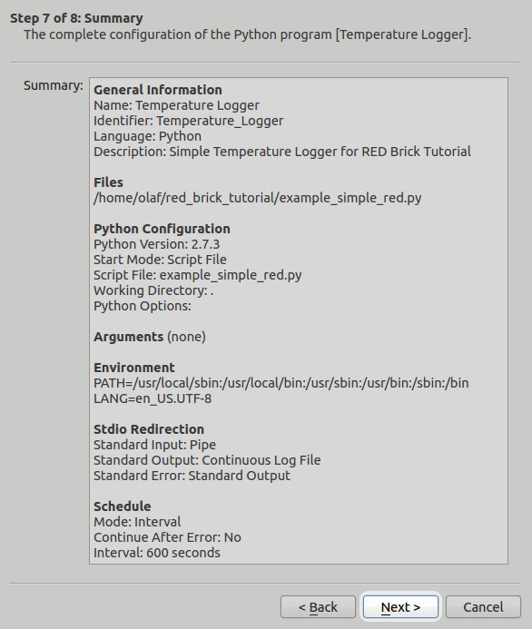532x629 pixels.
Task: Click the Interval: 600 seconds line
Action: pos(157,553)
